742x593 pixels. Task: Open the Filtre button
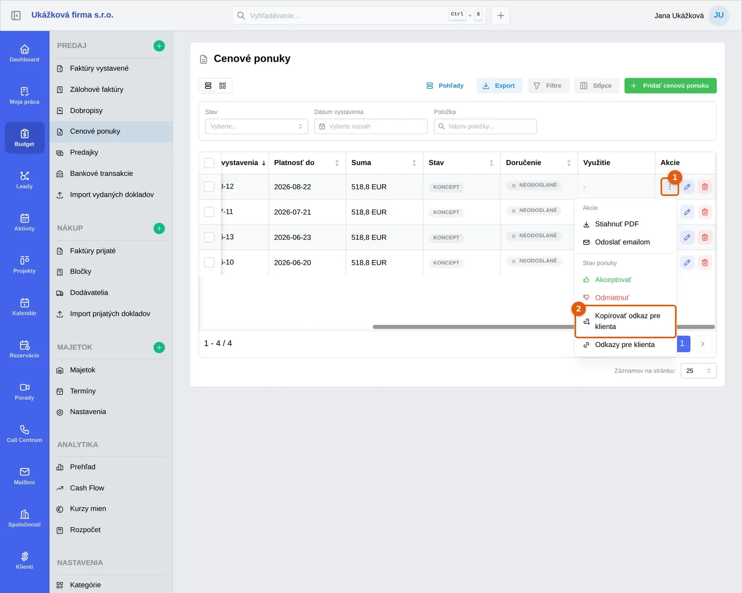[x=548, y=86]
